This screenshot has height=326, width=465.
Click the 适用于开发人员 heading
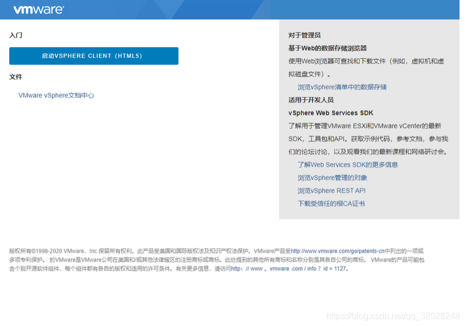pos(311,100)
